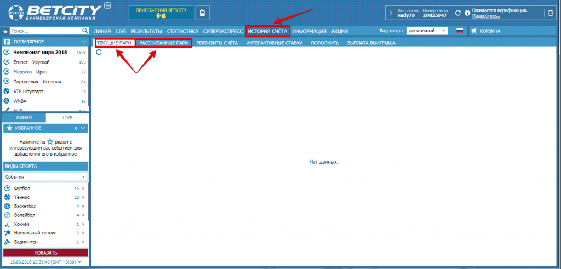Open the СТАТИСТИКА menu
This screenshot has height=269, width=561.
click(182, 31)
